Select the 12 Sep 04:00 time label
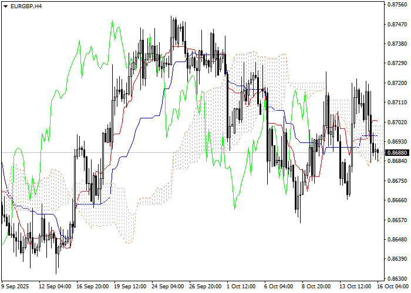 pyautogui.click(x=55, y=287)
